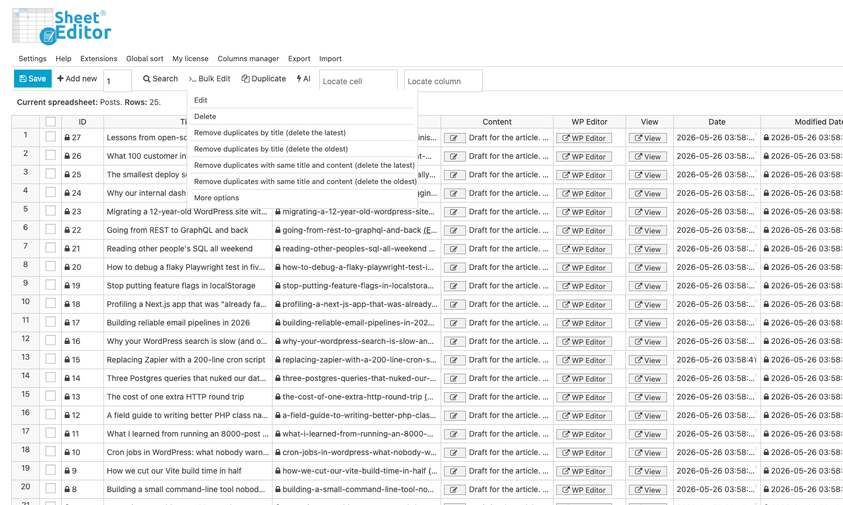Select checkbox for post ID 22
Screen dimensions: 843x505
click(51, 229)
